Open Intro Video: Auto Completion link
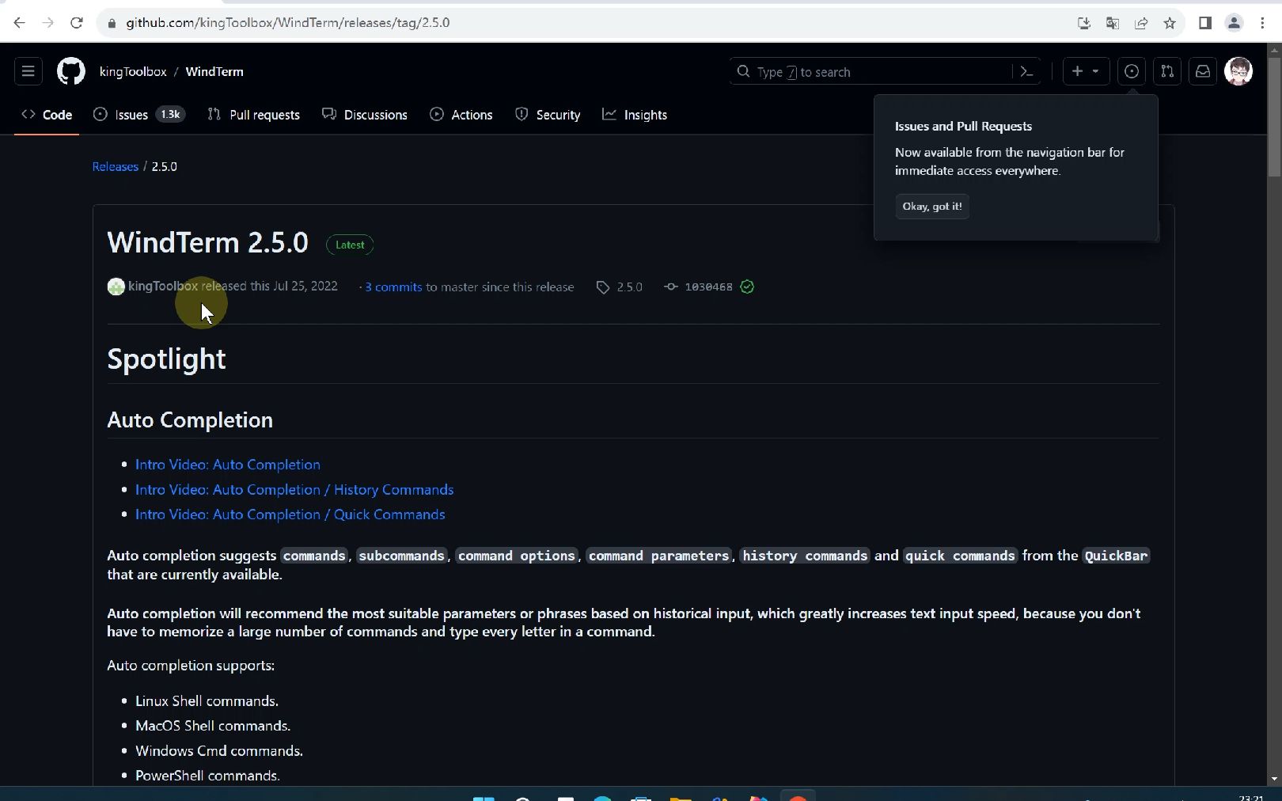The image size is (1282, 801). pyautogui.click(x=228, y=465)
